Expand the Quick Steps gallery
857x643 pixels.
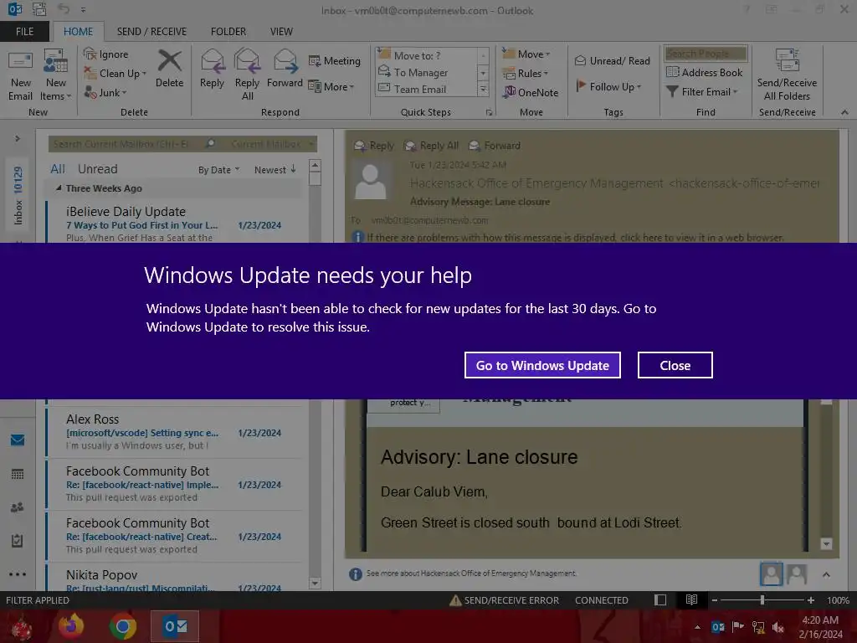pyautogui.click(x=483, y=90)
